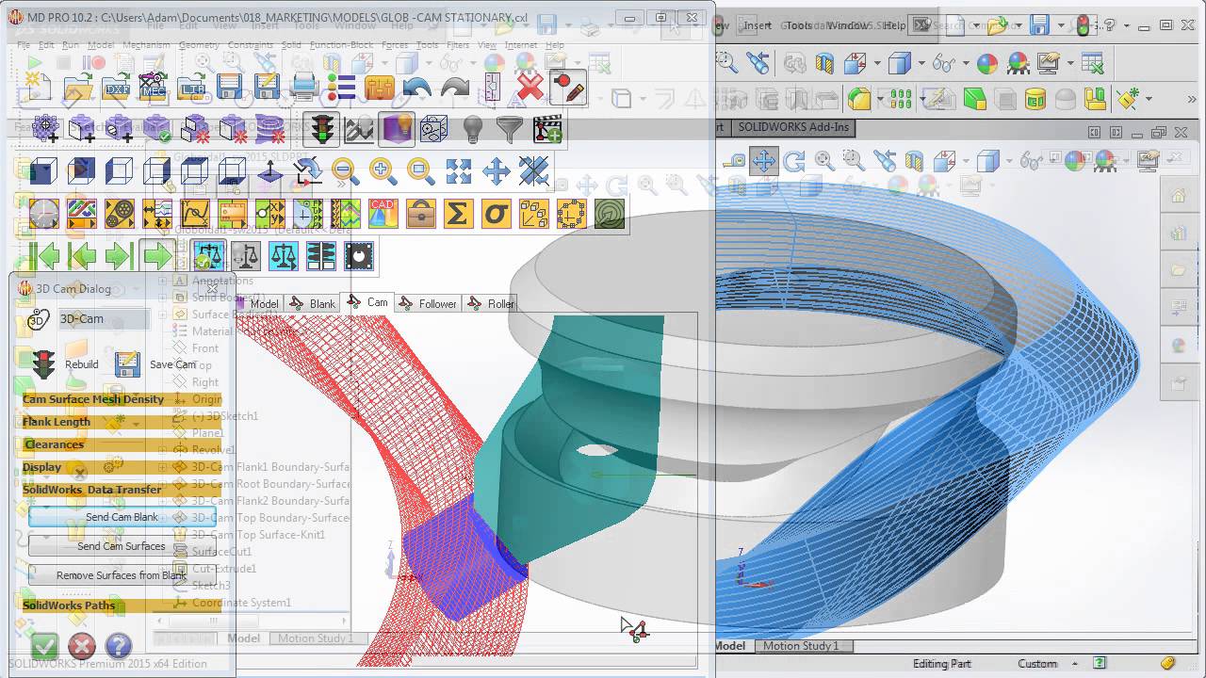
Task: Open SolidWorks Resources home icon in task pane
Action: (1178, 196)
